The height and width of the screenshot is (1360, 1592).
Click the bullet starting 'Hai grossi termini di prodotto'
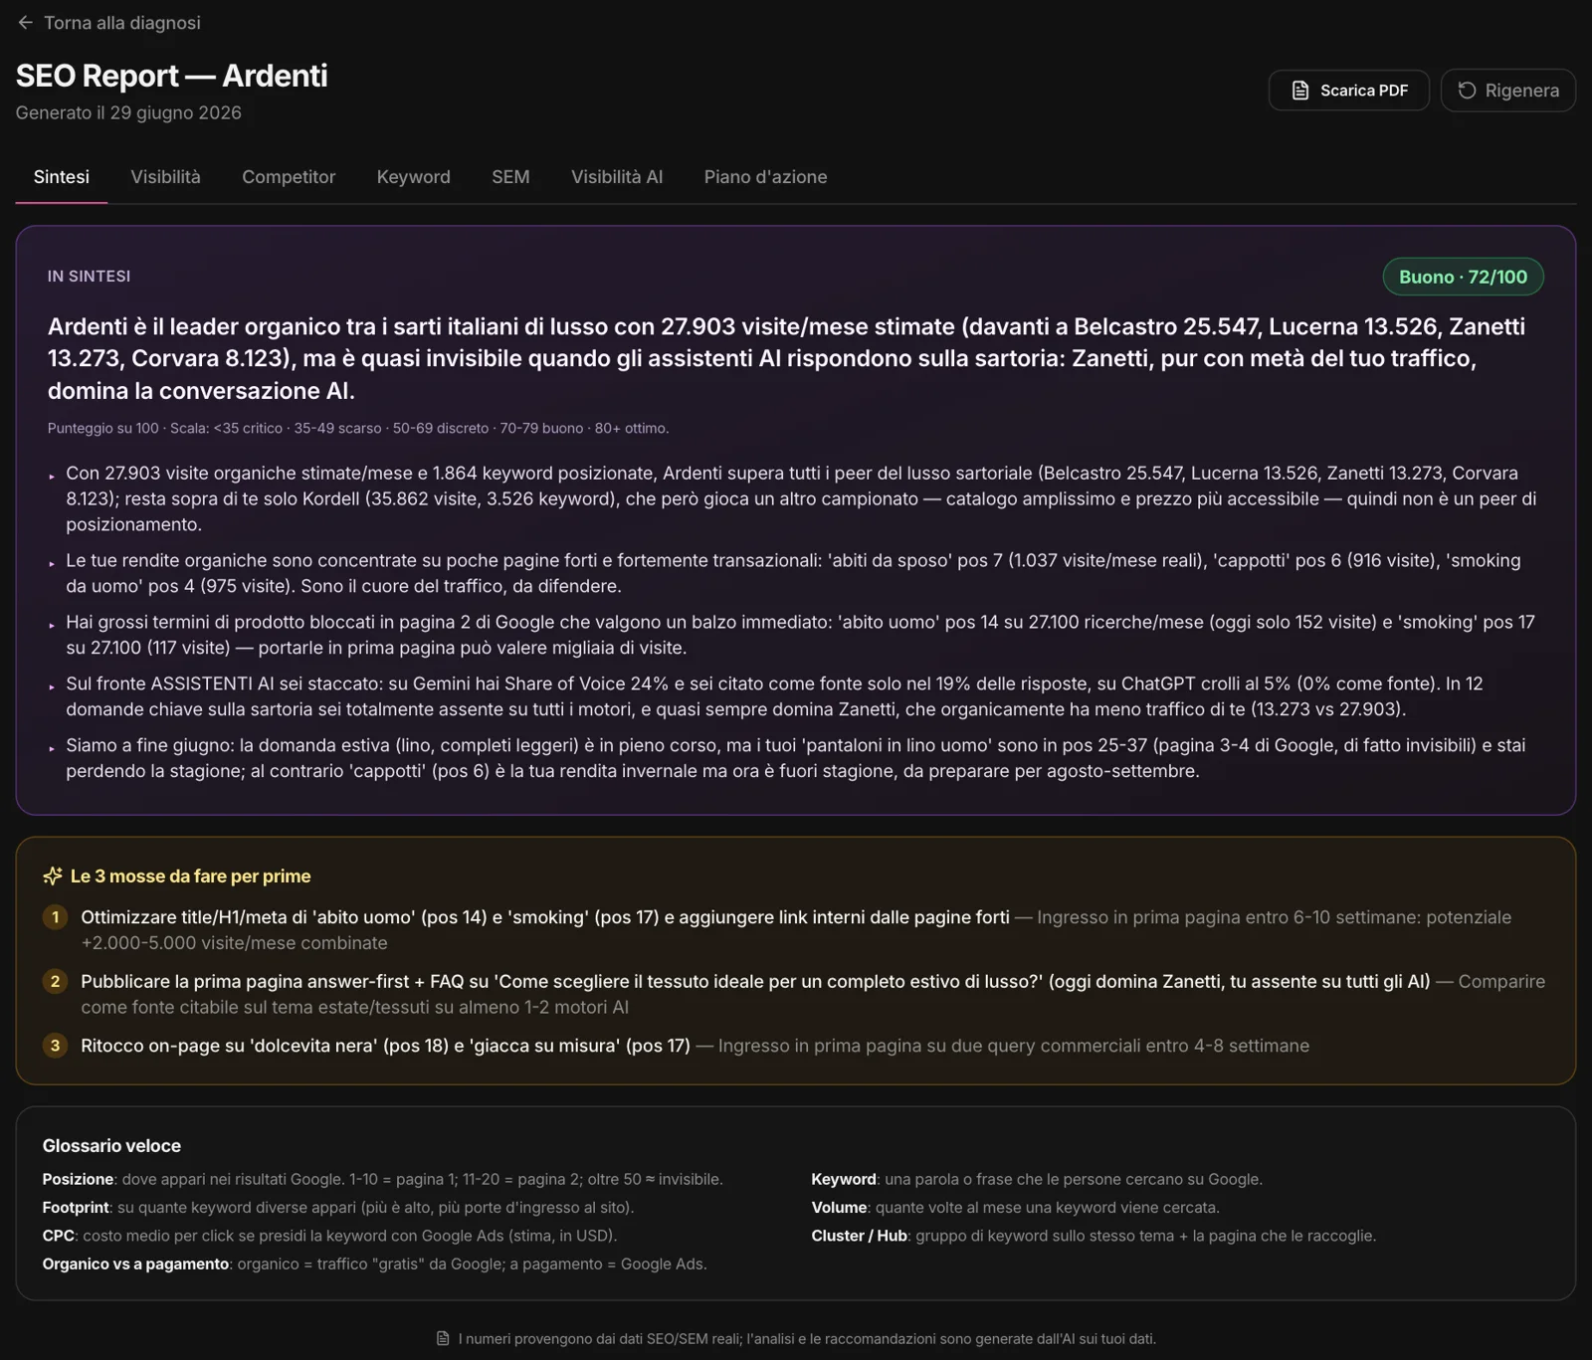(x=802, y=635)
